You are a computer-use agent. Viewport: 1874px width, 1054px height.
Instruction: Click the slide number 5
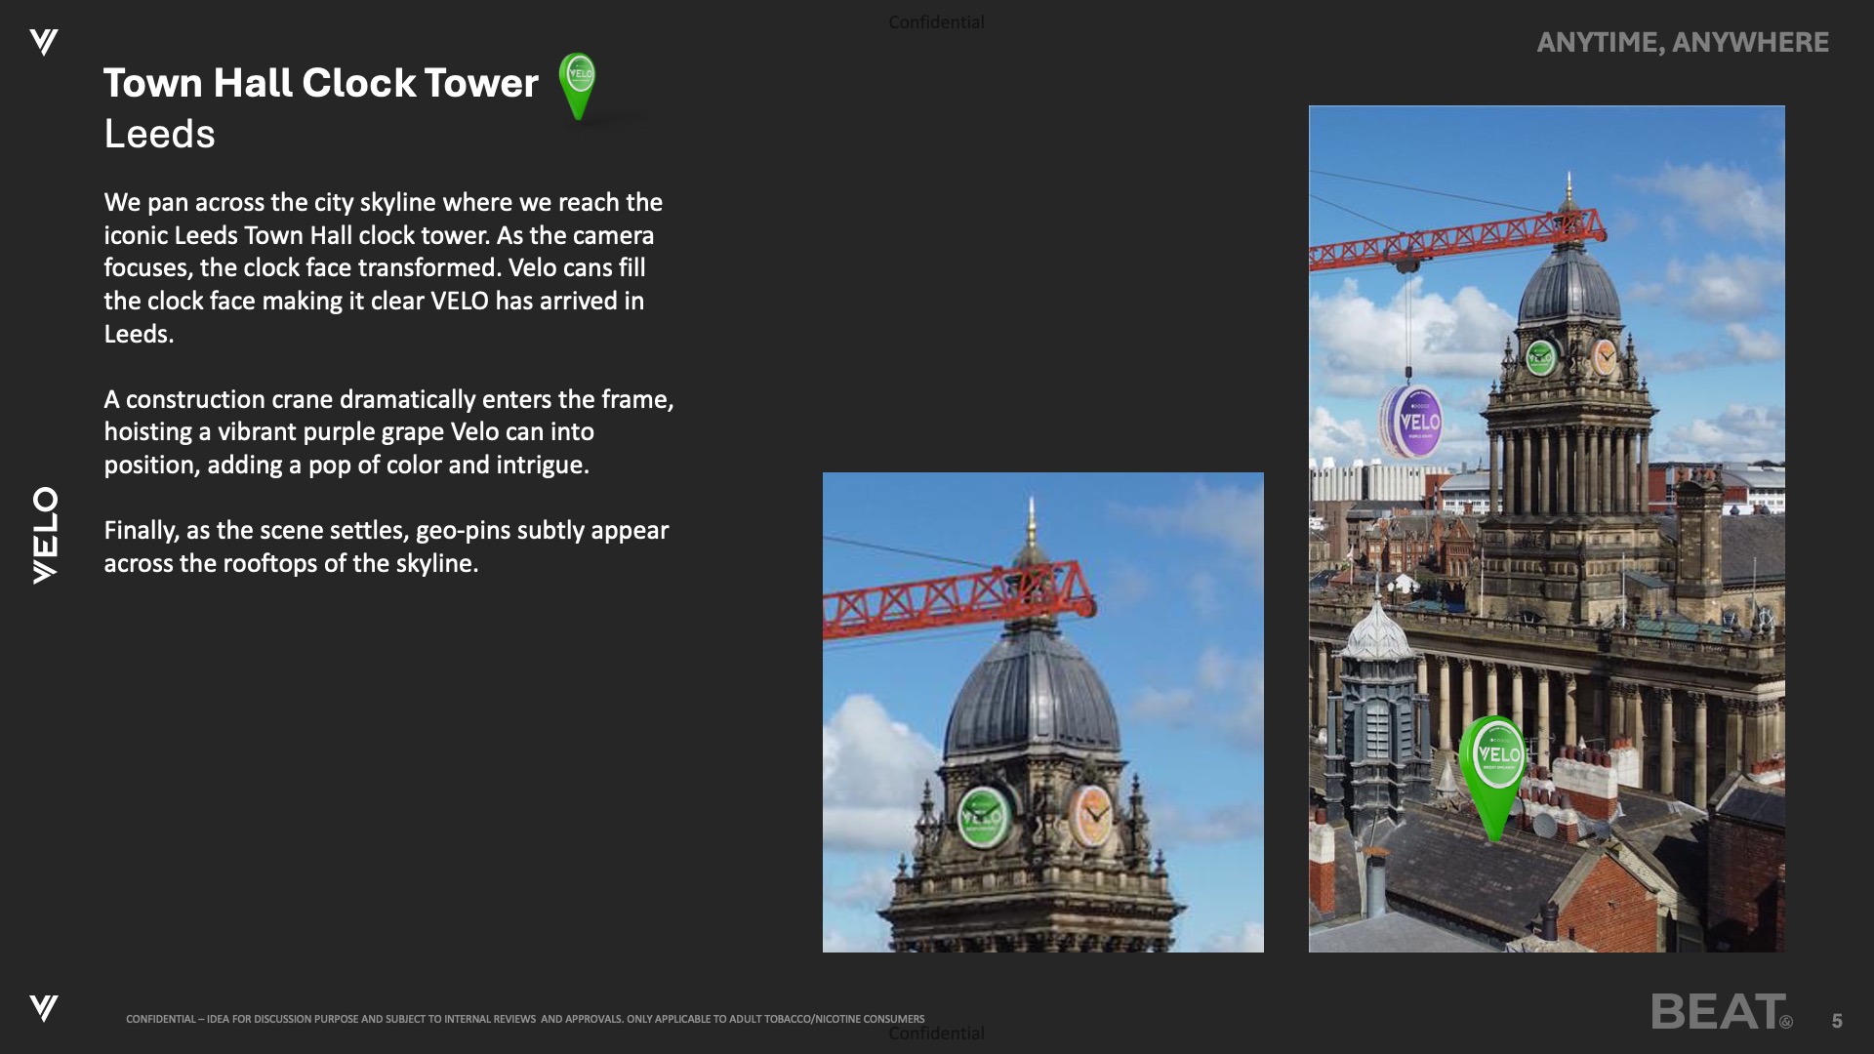click(1836, 1020)
